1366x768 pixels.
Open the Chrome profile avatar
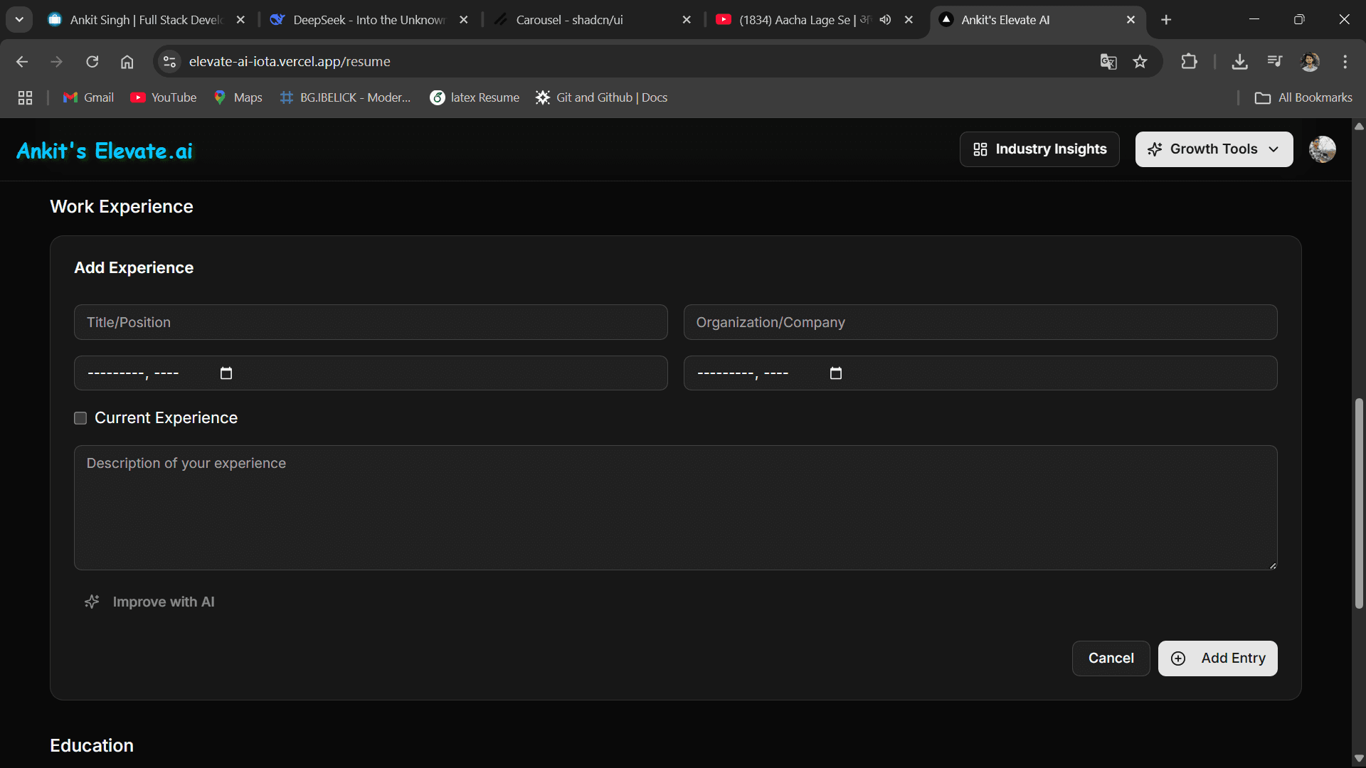pyautogui.click(x=1310, y=62)
